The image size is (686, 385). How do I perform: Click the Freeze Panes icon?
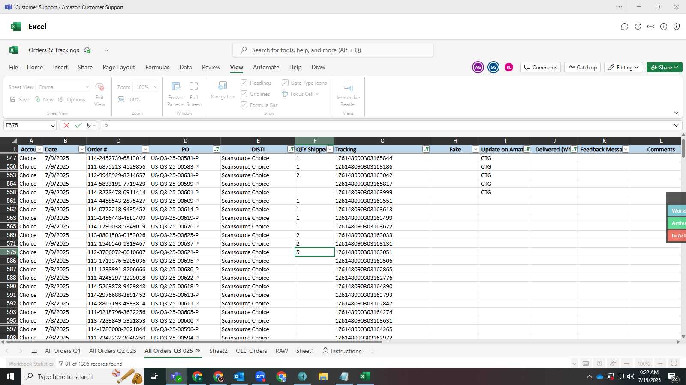pyautogui.click(x=176, y=86)
